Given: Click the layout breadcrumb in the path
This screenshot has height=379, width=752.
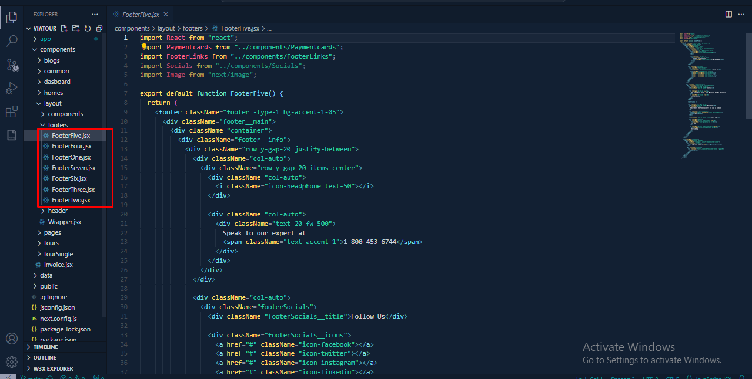Looking at the screenshot, I should [166, 28].
